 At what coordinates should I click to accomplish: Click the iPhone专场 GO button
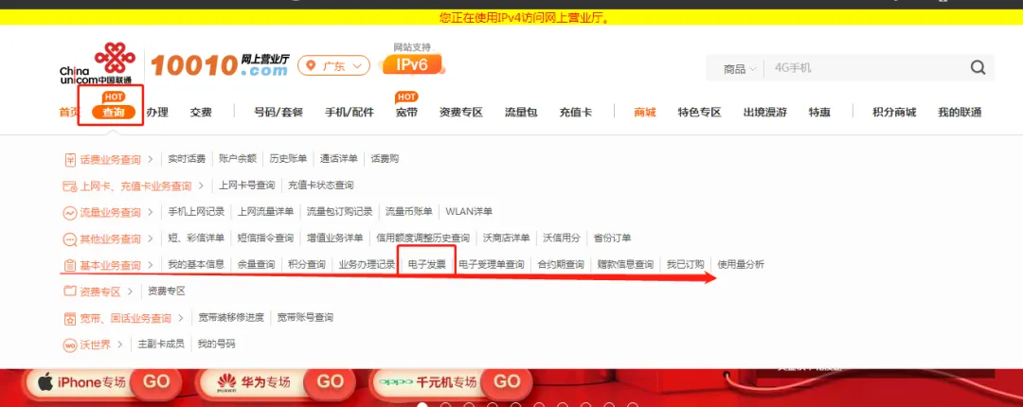tap(155, 381)
